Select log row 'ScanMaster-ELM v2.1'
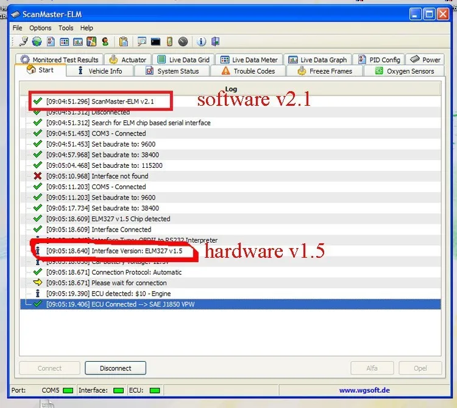The image size is (457, 408). [230, 101]
